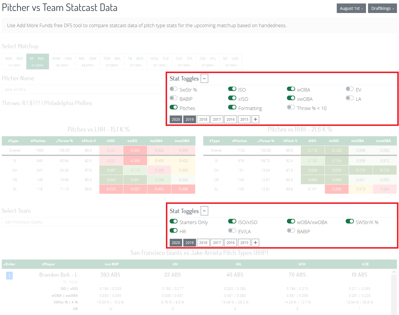
Task: Open the Draftkings site dropdown
Action: coord(382,8)
